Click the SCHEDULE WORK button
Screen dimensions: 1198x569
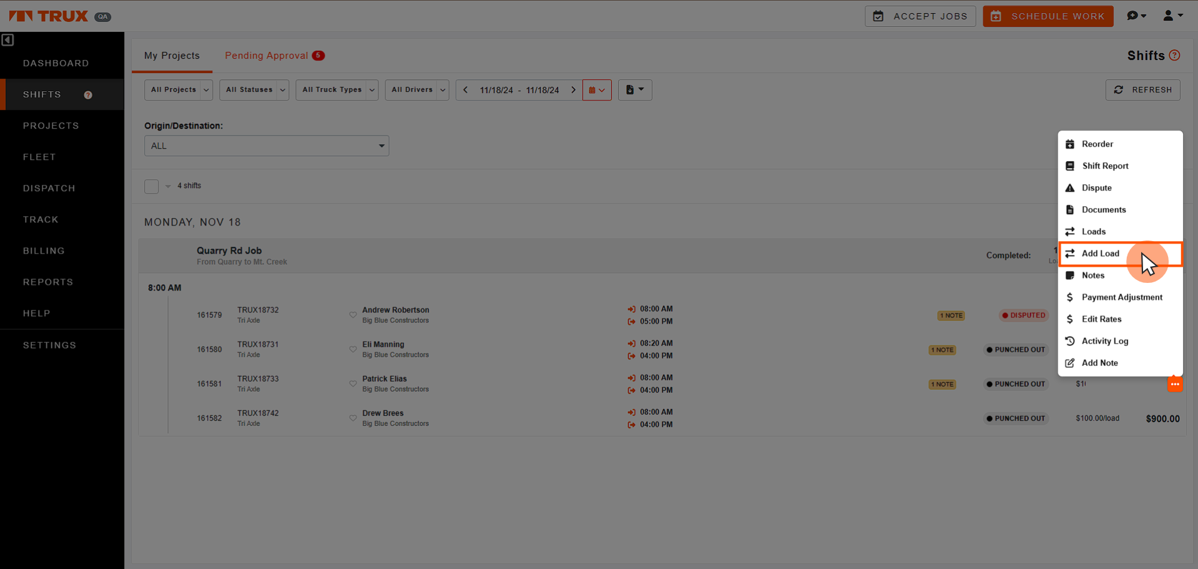click(1048, 16)
